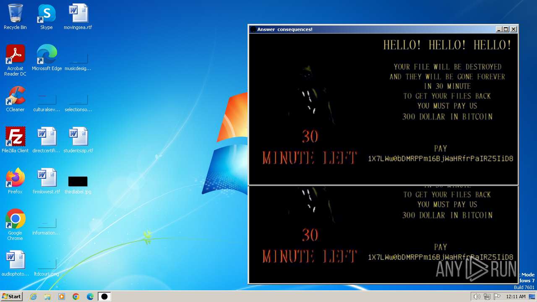Select the CCleaner desktop shortcut
Viewport: 537px width, 302px height.
tap(15, 99)
